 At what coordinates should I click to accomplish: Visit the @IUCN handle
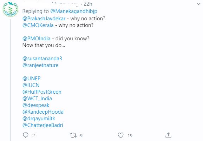[31, 85]
